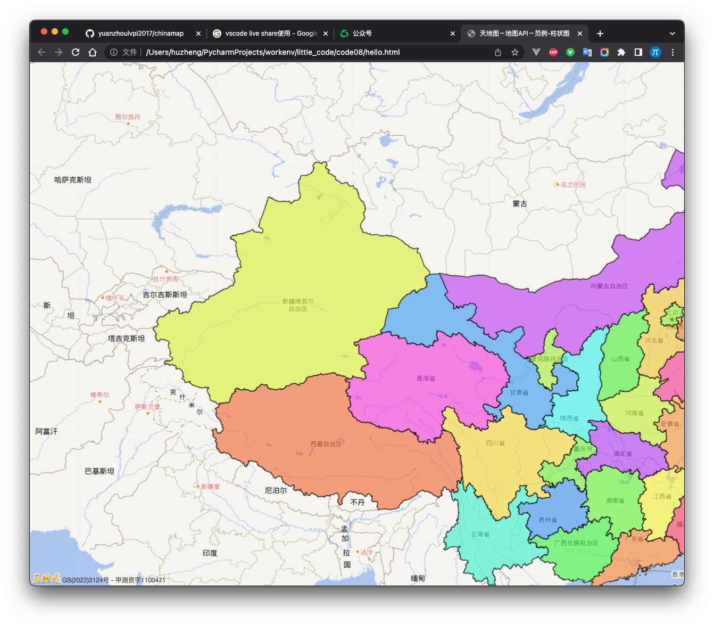Open the pi profile avatar

click(655, 52)
